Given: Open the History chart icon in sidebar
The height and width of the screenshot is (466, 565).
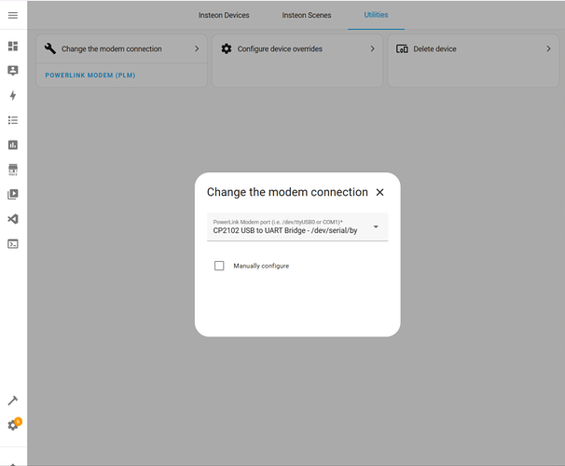Looking at the screenshot, I should pos(13,144).
